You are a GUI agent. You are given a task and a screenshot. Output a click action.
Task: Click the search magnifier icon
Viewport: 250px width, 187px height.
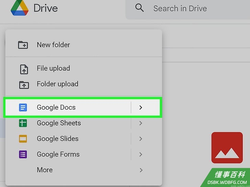[139, 8]
